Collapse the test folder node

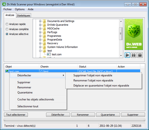coord(40,51)
